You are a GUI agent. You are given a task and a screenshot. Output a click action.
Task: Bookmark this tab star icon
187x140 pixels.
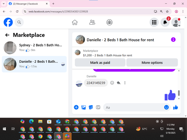(167, 12)
